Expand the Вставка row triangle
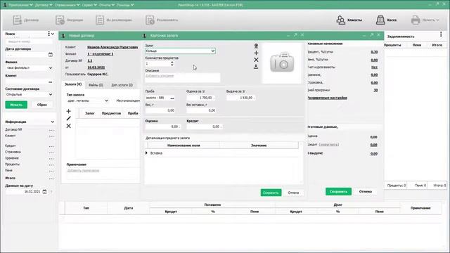The image size is (450, 253). 147,153
